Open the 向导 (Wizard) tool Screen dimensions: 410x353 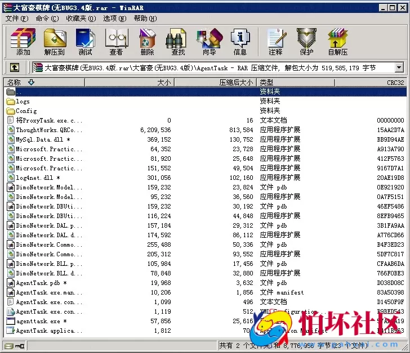209,42
